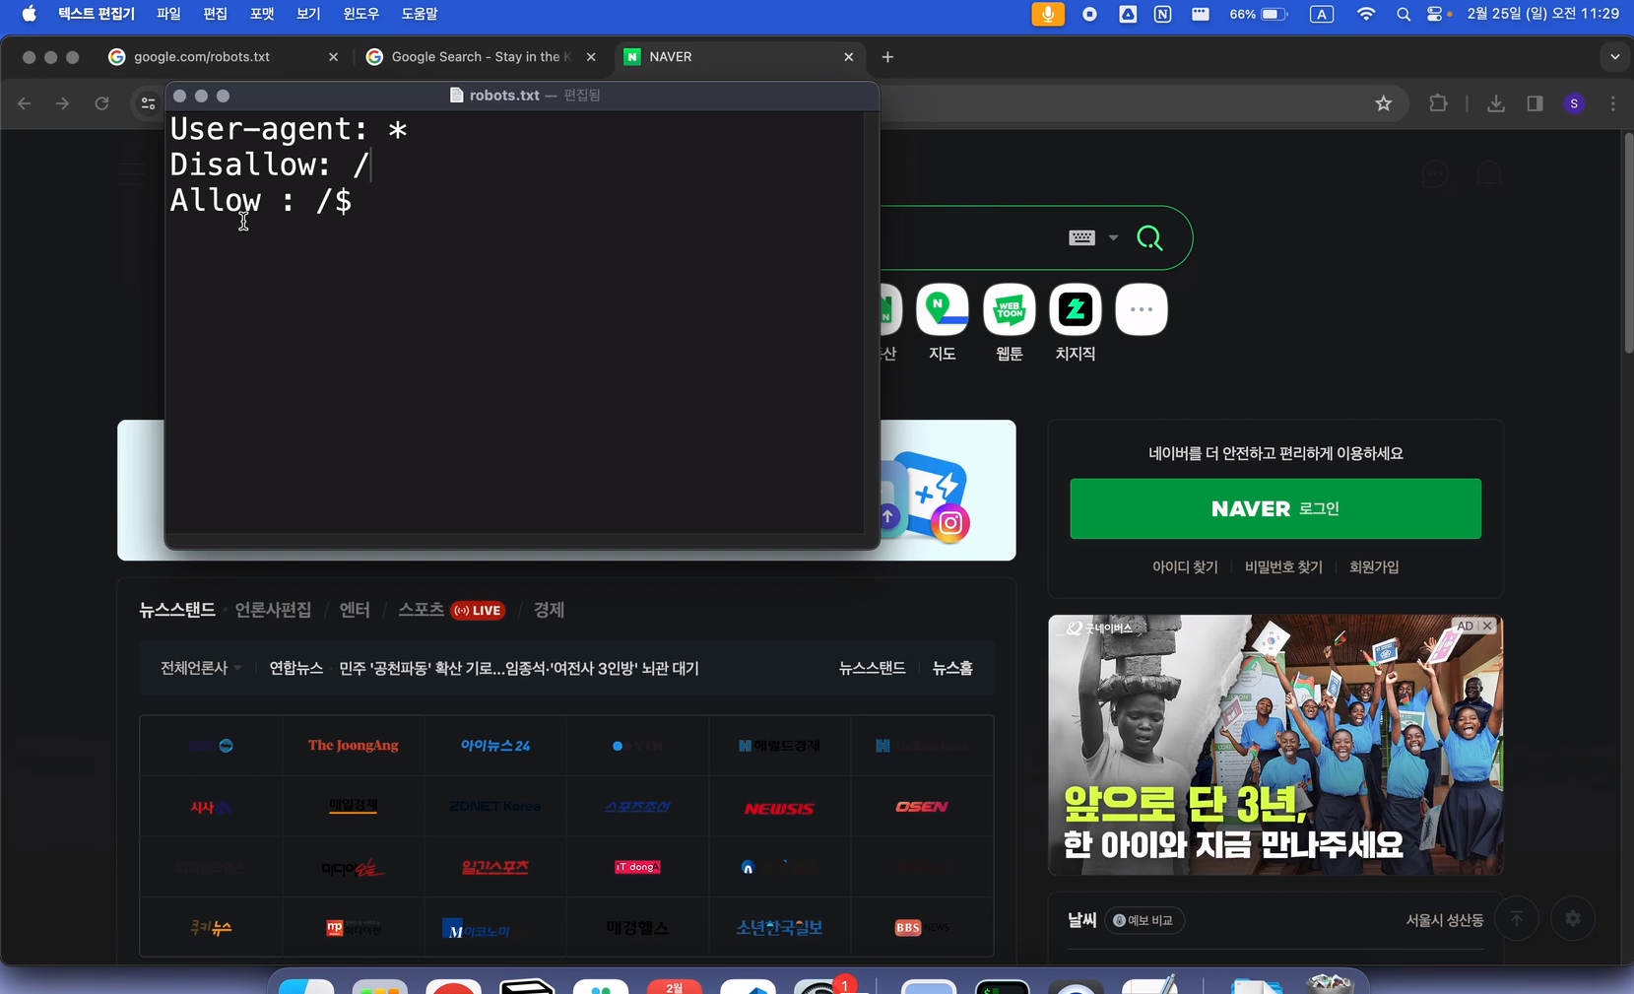The height and width of the screenshot is (994, 1634).
Task: Open the Wi-Fi status menu
Action: tap(1365, 14)
